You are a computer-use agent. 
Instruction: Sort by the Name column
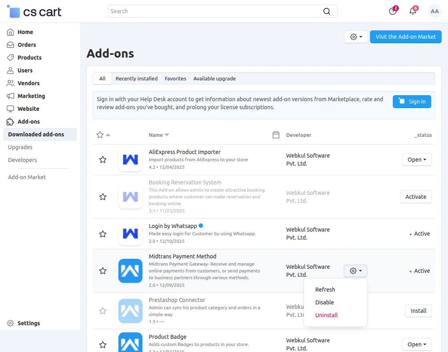tap(158, 135)
